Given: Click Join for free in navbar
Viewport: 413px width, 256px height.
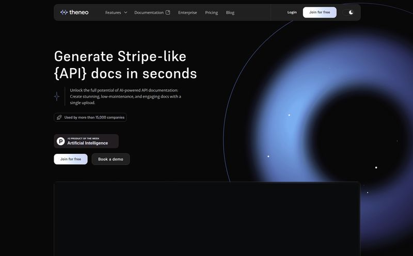Looking at the screenshot, I should [x=320, y=12].
